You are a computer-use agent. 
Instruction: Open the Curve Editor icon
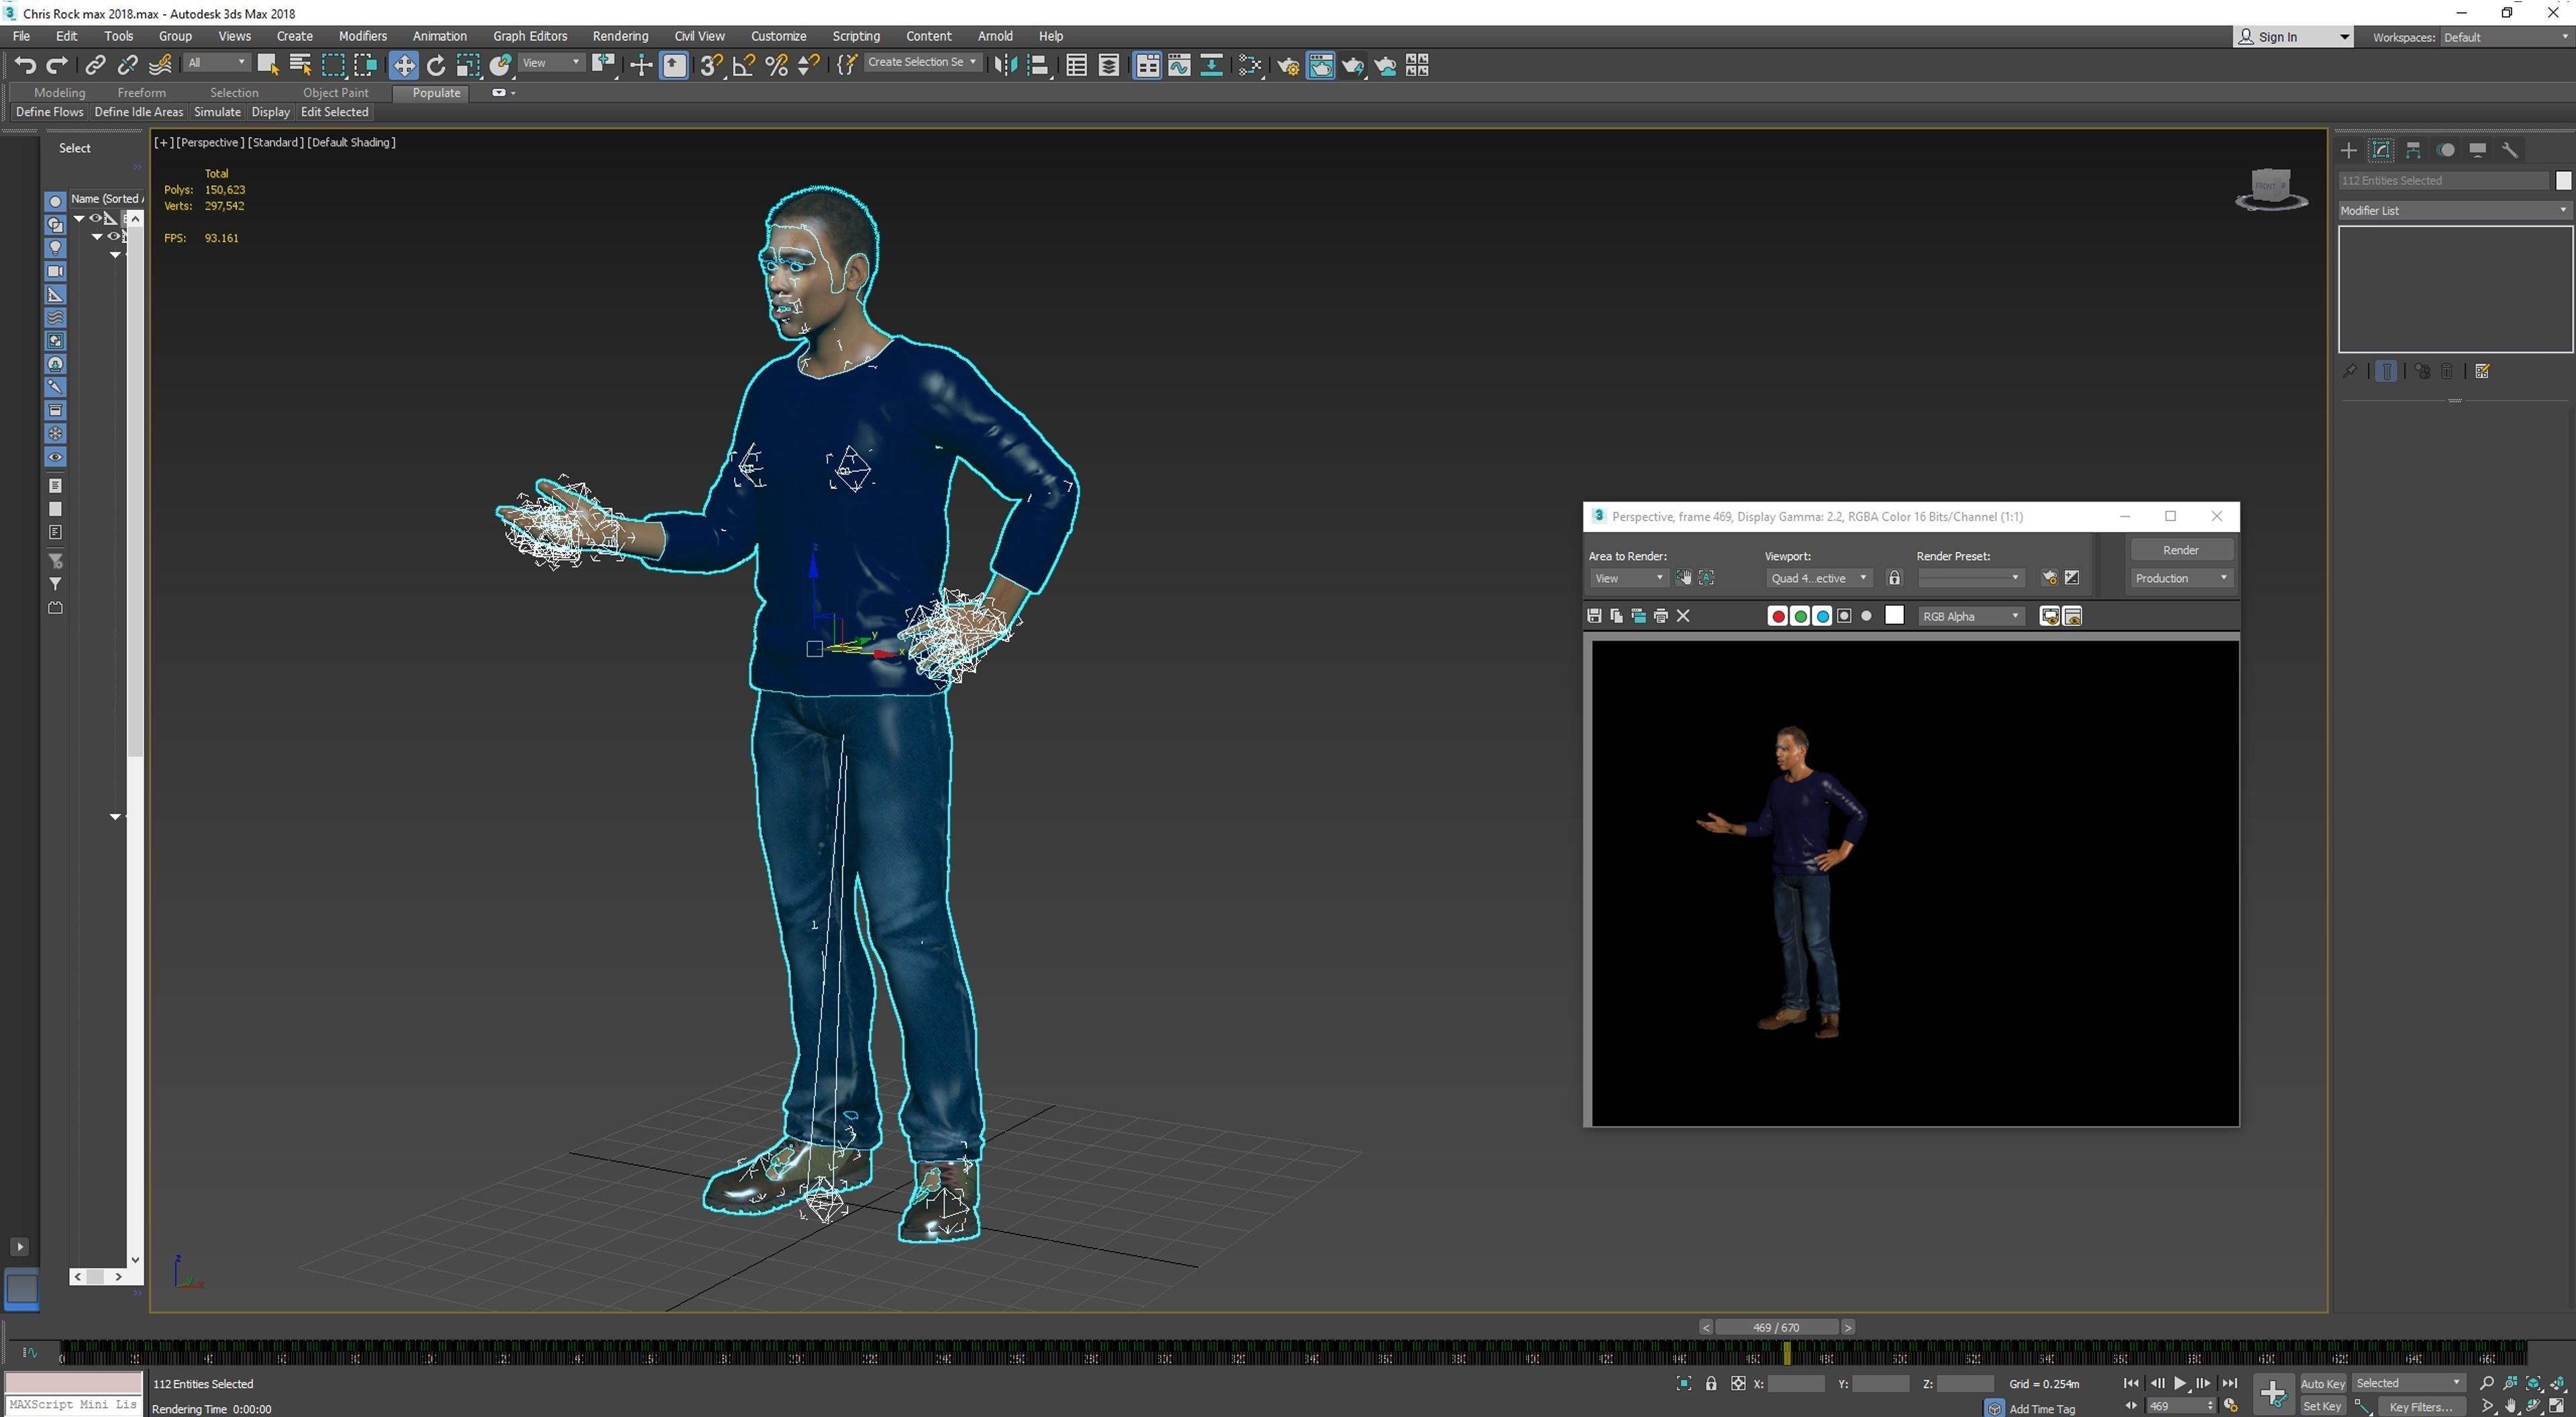click(x=1179, y=65)
